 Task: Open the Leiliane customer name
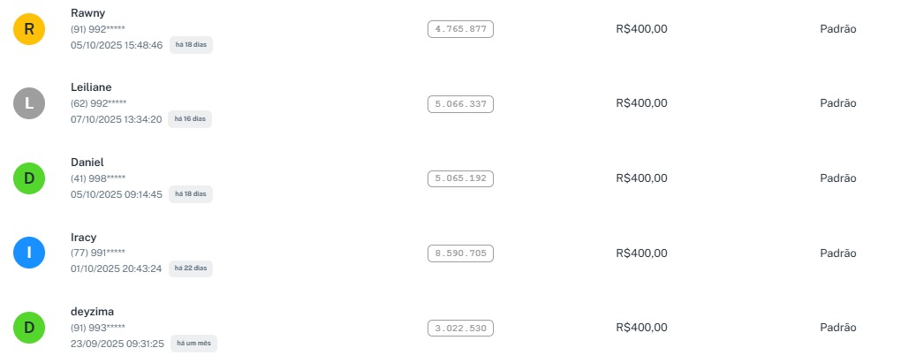click(91, 87)
